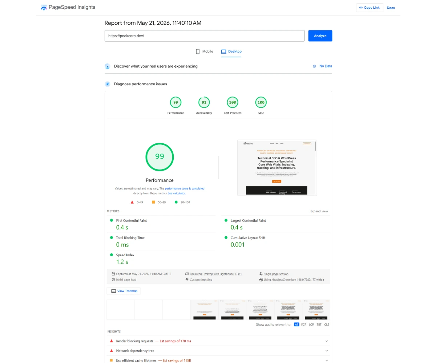The height and width of the screenshot is (363, 436).
Task: Click the Diagnose performance issues icon
Action: [x=108, y=84]
